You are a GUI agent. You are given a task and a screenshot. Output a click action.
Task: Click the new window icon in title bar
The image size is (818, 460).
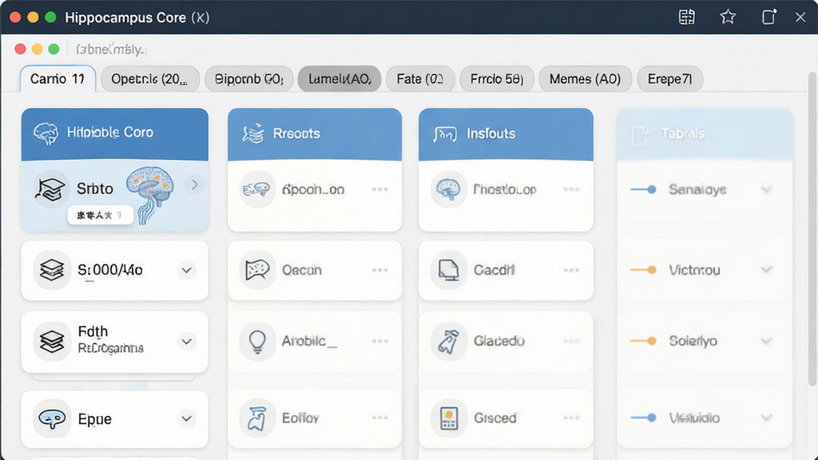point(769,18)
